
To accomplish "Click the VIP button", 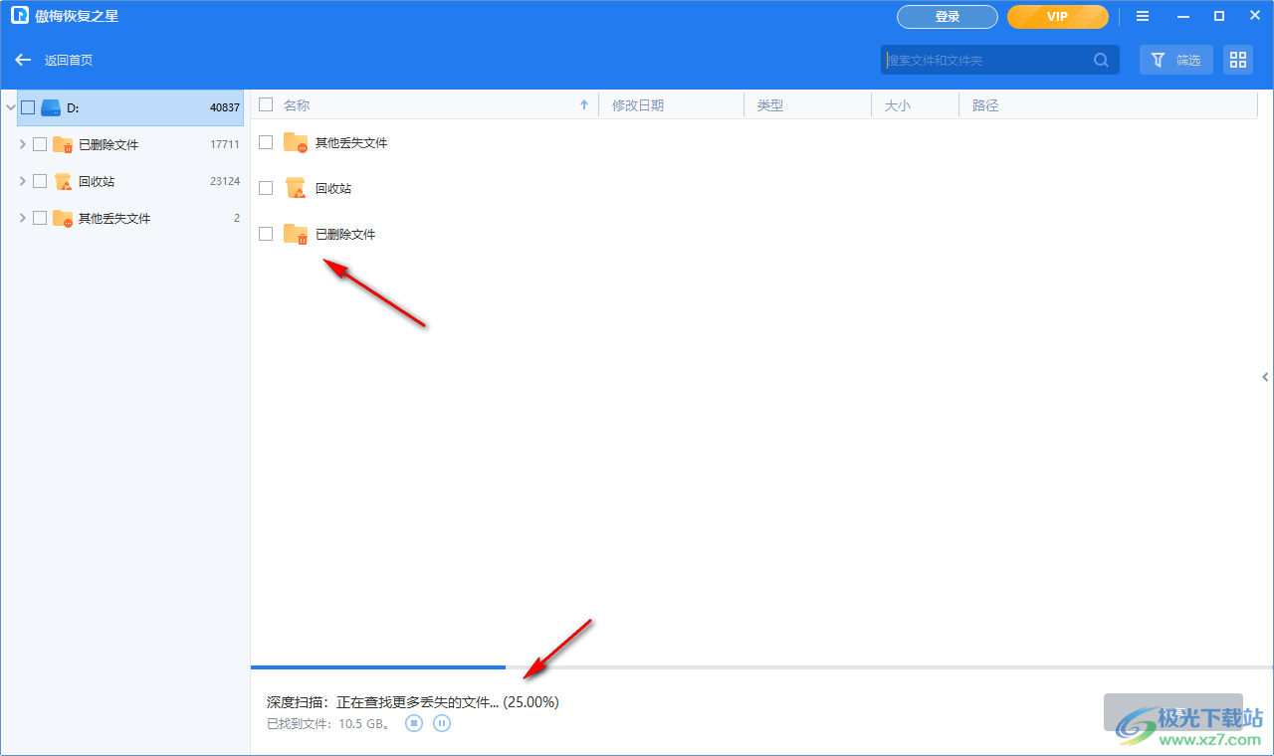I will [x=1058, y=17].
